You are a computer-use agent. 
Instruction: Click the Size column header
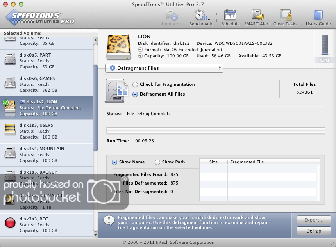pyautogui.click(x=213, y=162)
